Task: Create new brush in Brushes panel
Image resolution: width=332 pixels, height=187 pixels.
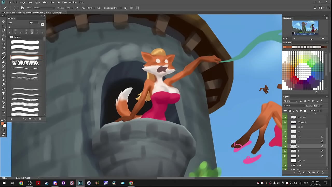Action: pos(35,119)
